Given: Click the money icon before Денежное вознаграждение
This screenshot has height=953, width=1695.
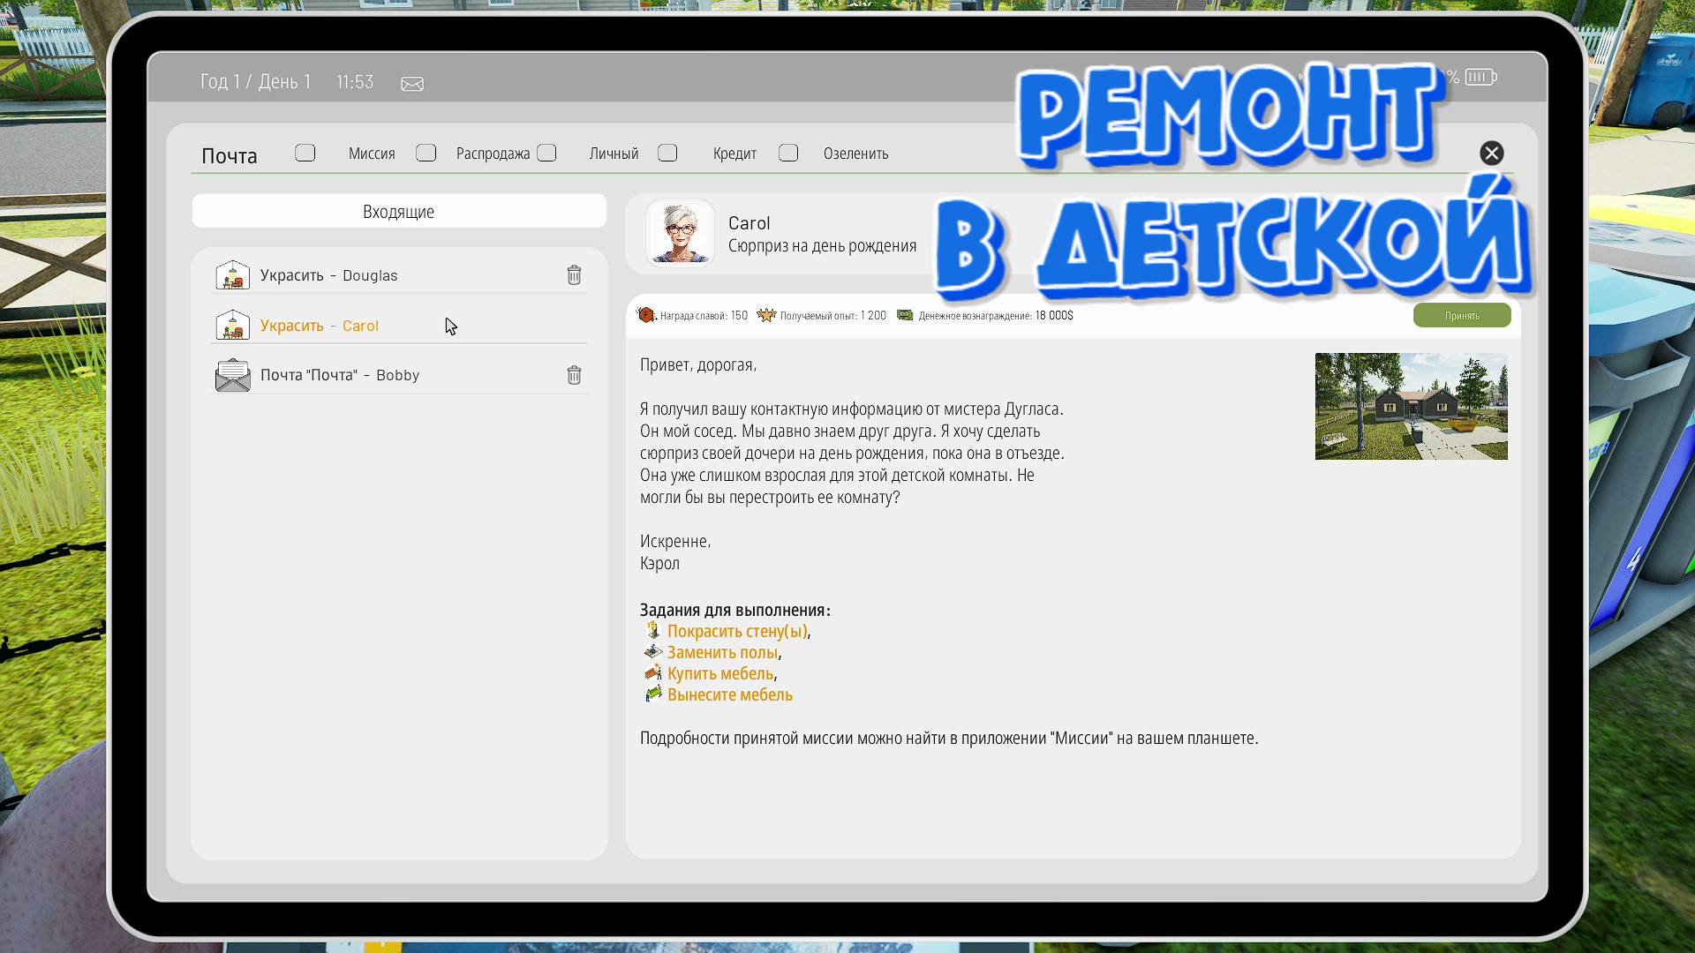Looking at the screenshot, I should (x=905, y=315).
